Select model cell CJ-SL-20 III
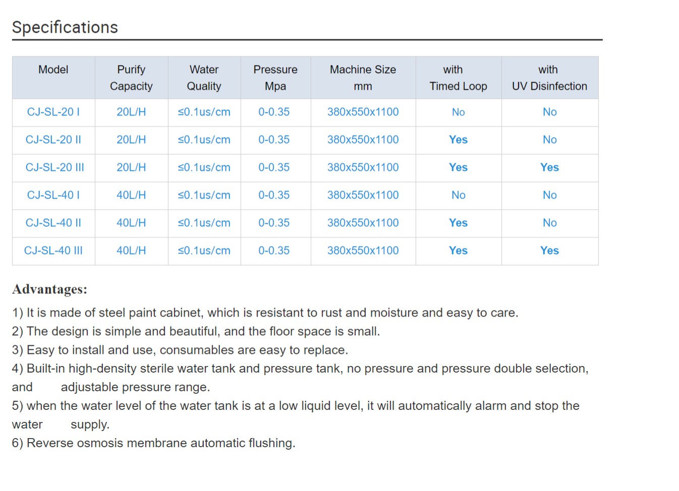This screenshot has width=679, height=491. pyautogui.click(x=54, y=167)
